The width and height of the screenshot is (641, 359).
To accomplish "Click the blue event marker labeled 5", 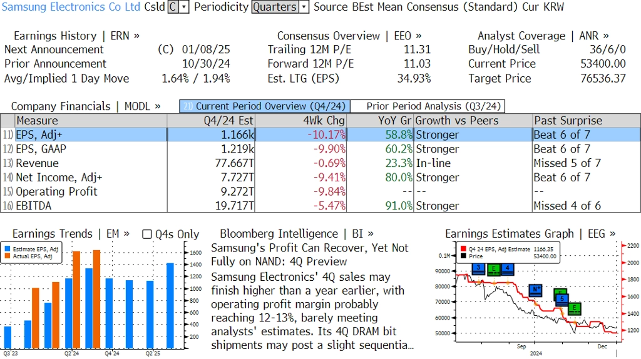I will pos(562,300).
